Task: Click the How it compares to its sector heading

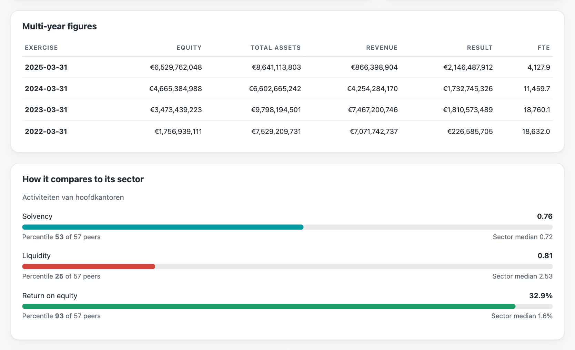Action: 83,179
